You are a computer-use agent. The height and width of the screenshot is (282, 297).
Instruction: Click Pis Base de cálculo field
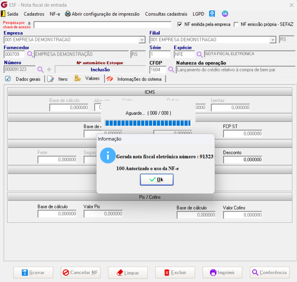click(x=57, y=214)
